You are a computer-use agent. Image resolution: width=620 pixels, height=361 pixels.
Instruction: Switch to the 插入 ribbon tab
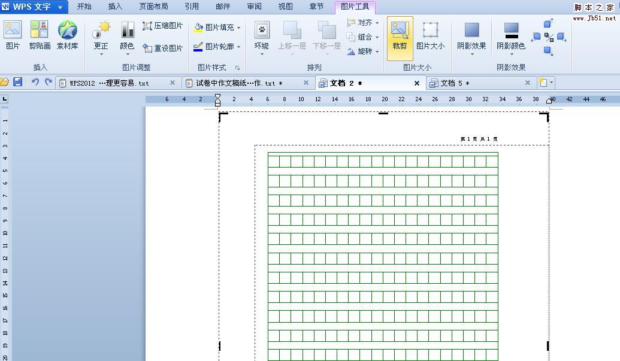point(115,7)
